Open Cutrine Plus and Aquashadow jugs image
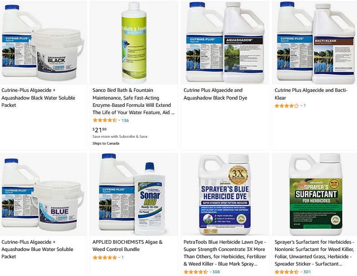This screenshot has width=357, height=276. click(x=225, y=43)
